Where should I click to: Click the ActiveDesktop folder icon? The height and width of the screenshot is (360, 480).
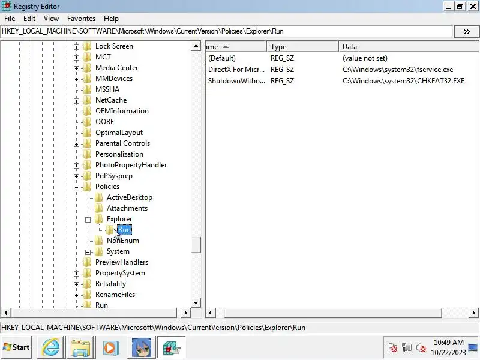click(99, 197)
